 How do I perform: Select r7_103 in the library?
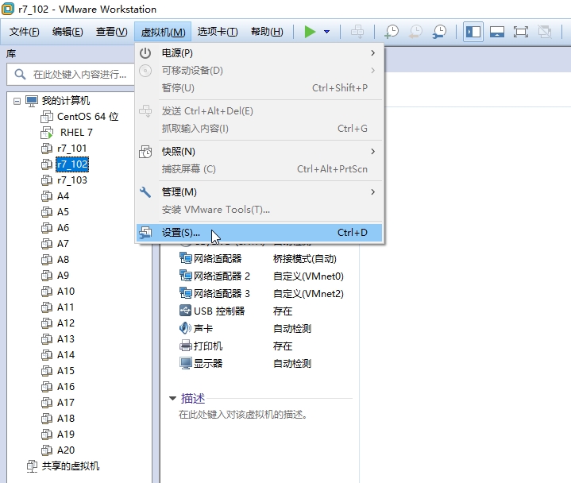point(72,180)
